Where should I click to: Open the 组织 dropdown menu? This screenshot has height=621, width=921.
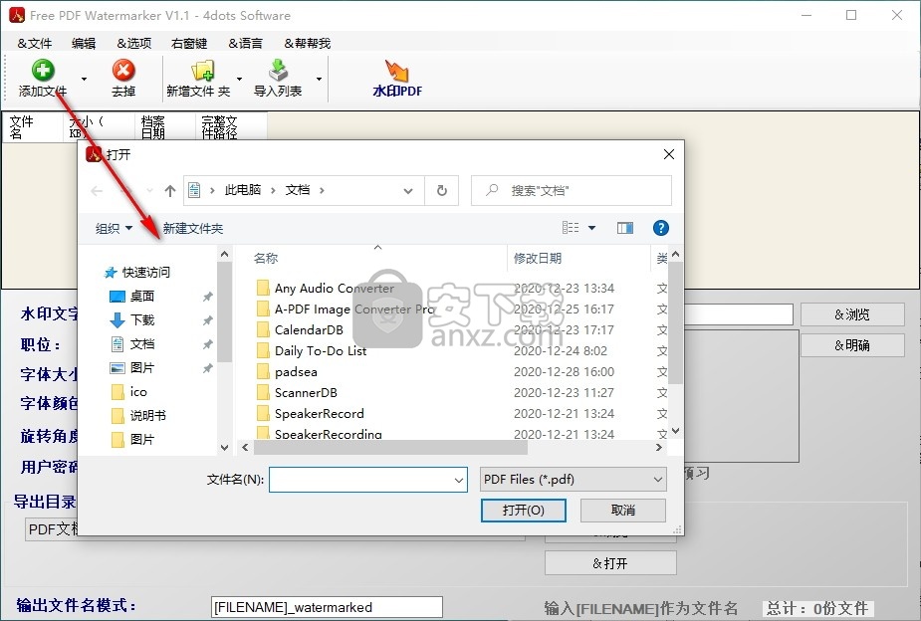click(x=114, y=228)
